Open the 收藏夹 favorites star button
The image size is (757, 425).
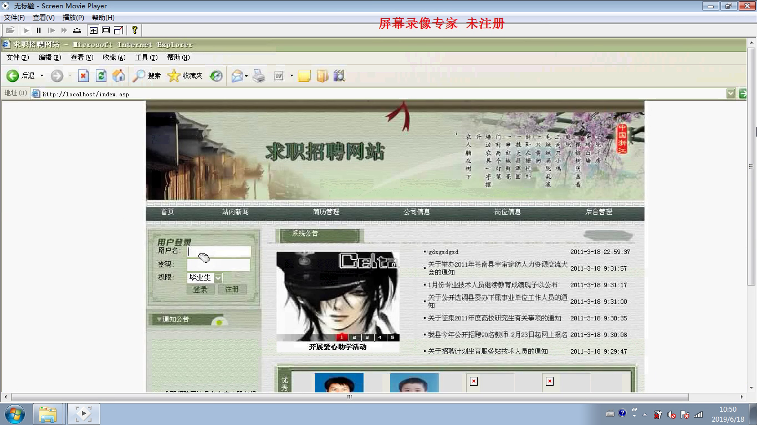[185, 76]
